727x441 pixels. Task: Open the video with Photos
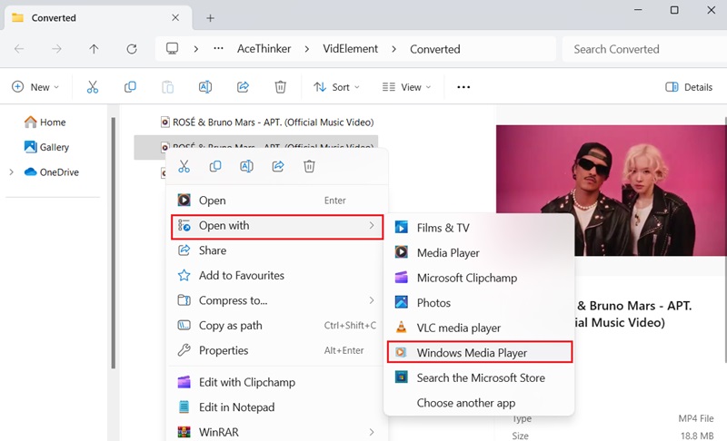[x=479, y=303]
